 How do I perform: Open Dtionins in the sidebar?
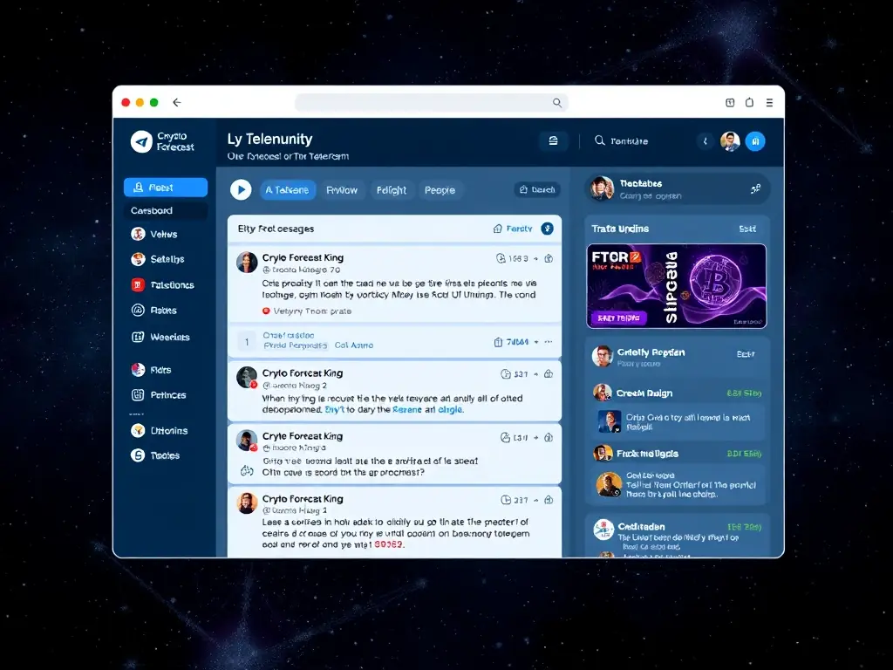pos(160,431)
